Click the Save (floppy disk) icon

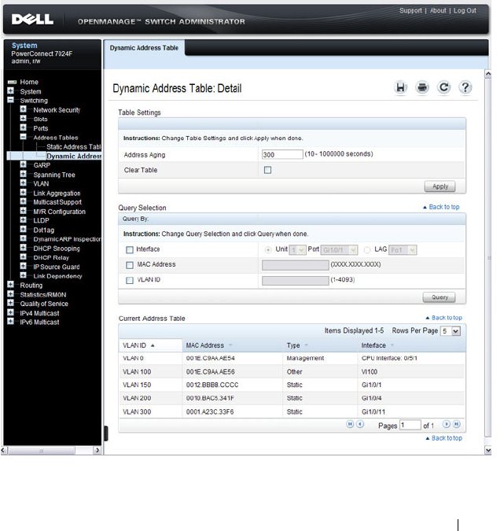[x=400, y=87]
